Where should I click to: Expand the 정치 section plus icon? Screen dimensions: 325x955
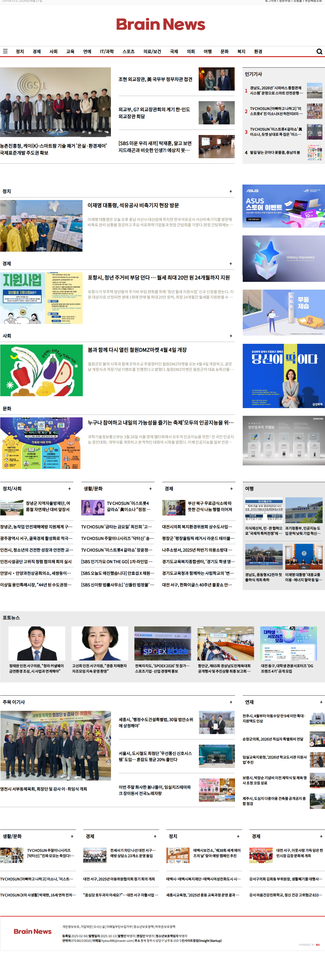point(231,191)
